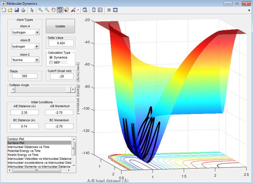This screenshot has width=253, height=184.
Task: Select the MEP calculation type
Action: 51,63
